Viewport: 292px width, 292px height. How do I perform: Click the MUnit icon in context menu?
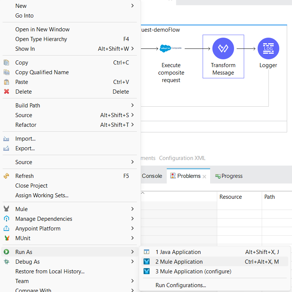click(x=6, y=238)
